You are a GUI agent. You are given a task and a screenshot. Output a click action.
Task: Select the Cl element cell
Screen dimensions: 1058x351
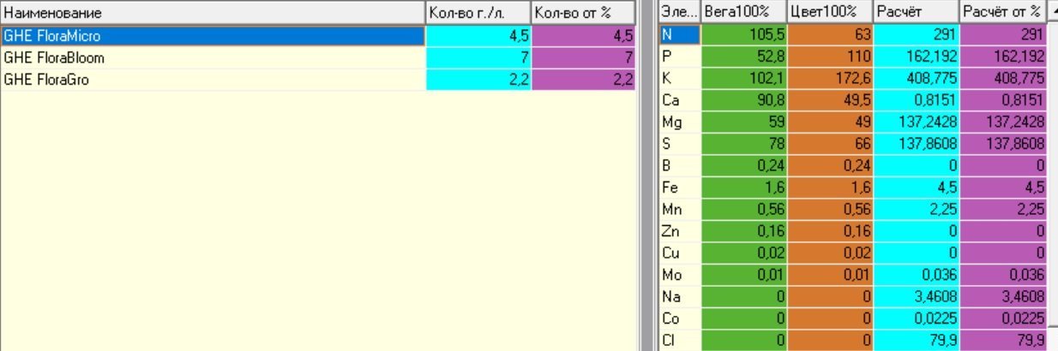[x=679, y=341]
